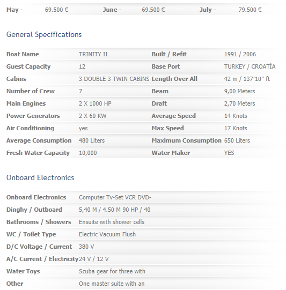Image resolution: width=286 pixels, height=290 pixels.
Task: Click the Onboard Electronics section heading
Action: point(40,177)
